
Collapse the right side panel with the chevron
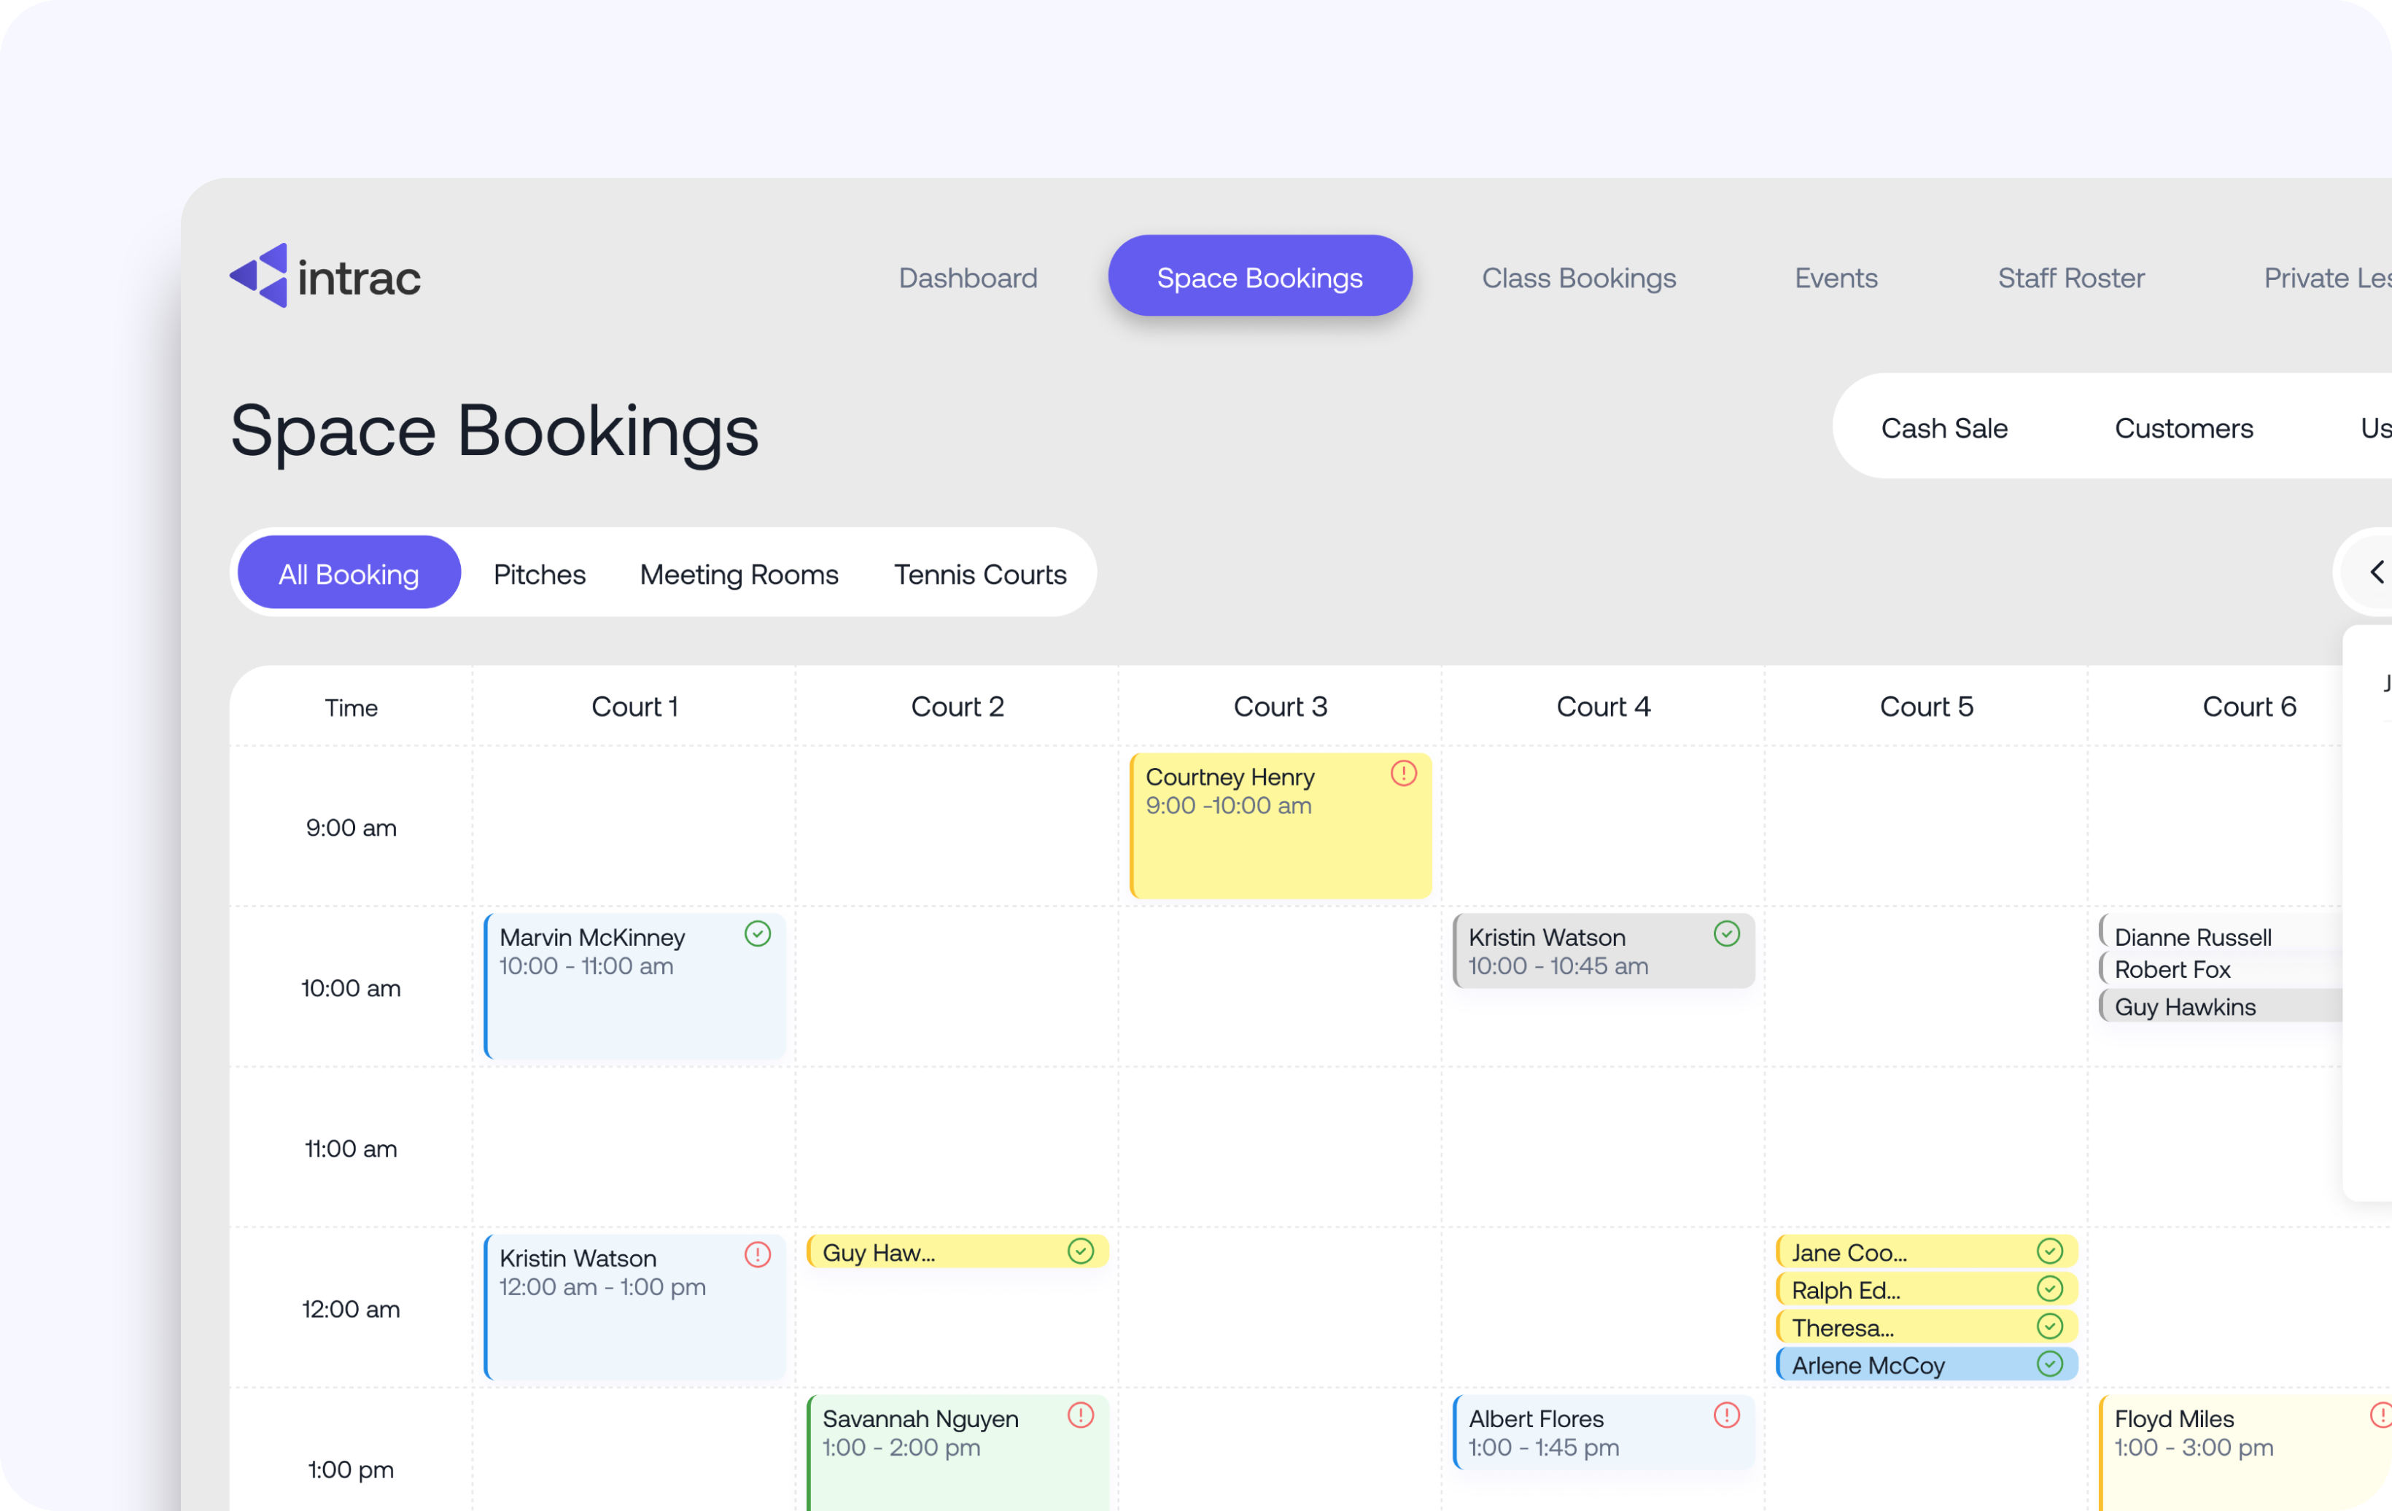point(2377,572)
